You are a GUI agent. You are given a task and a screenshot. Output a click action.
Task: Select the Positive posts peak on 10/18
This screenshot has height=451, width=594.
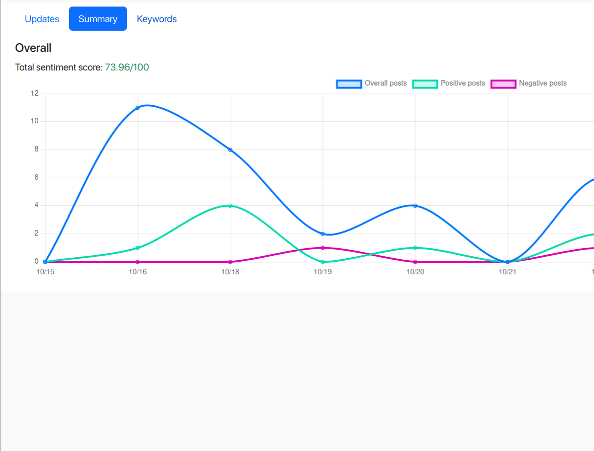click(230, 205)
